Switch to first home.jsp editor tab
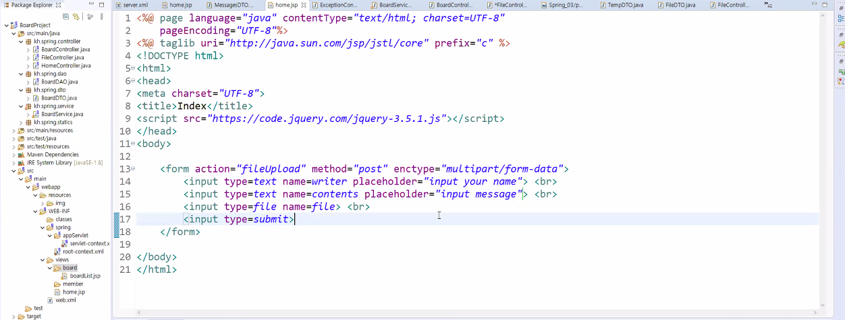Image resolution: width=845 pixels, height=320 pixels. point(177,5)
